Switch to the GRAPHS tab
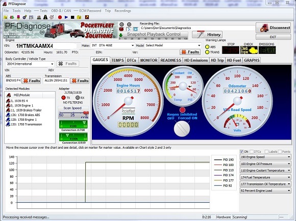The height and width of the screenshot is (221, 296). 252,60
